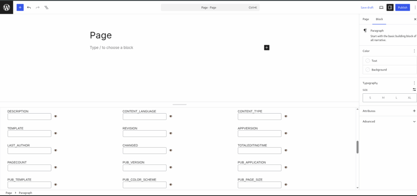Image resolution: width=417 pixels, height=196 pixels.
Task: Toggle the settings sidebar panel
Action: [390, 7]
